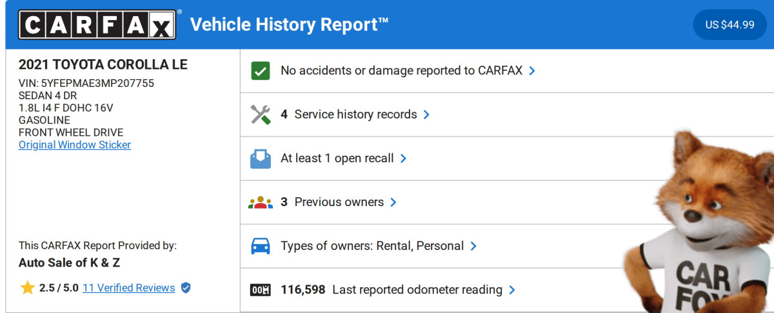Viewport: 774px width, 313px height.
Task: Click the blue verified shield badge
Action: pyautogui.click(x=186, y=288)
